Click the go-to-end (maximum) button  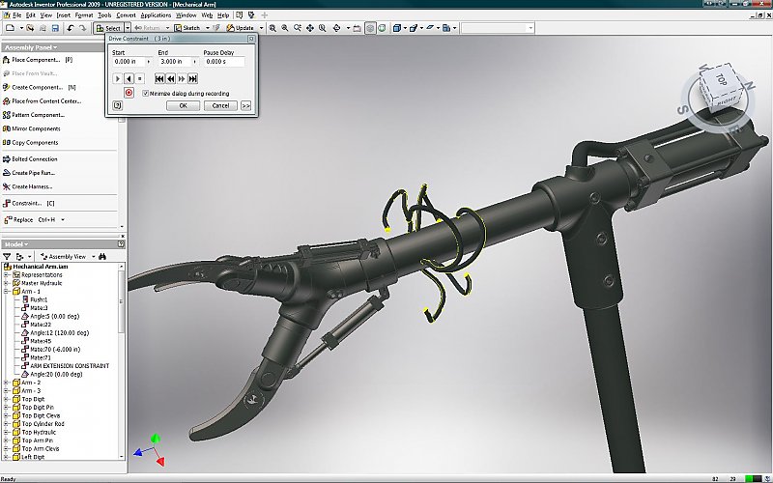coord(192,78)
